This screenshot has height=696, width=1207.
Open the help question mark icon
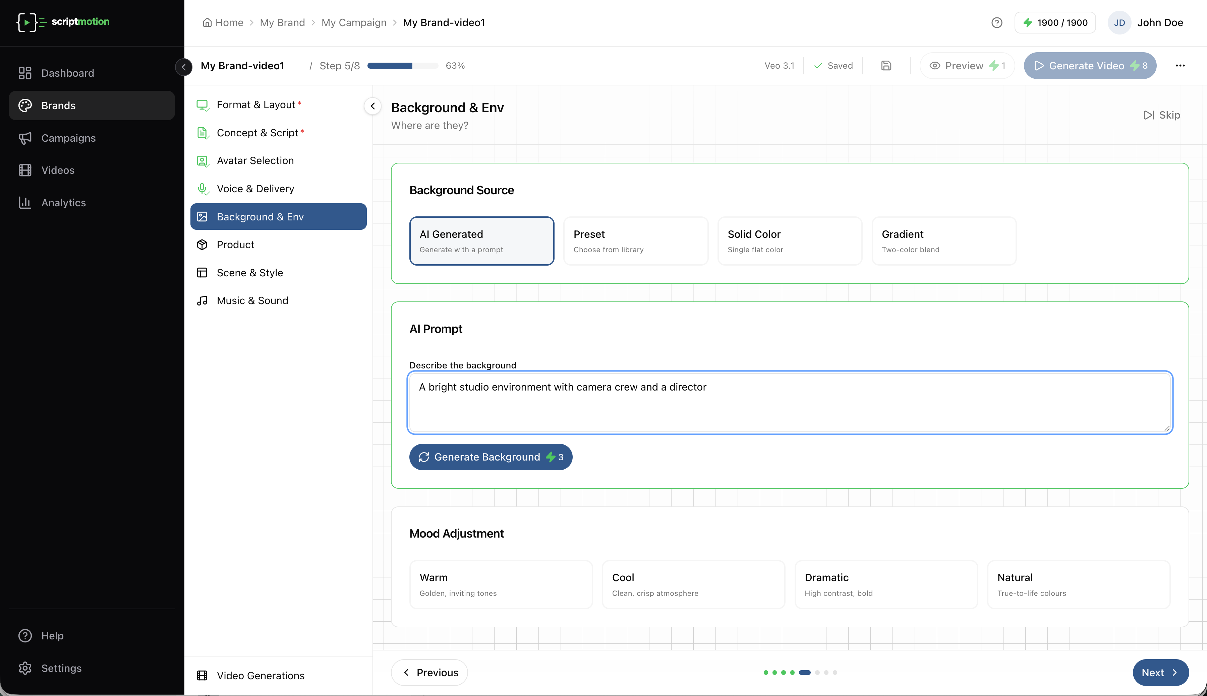click(x=996, y=22)
